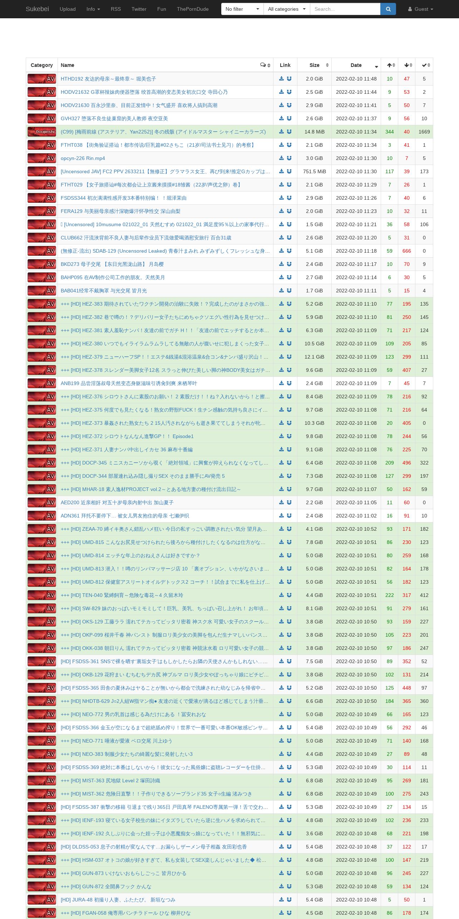Click the 1669 completed count cell
The width and height of the screenshot is (459, 919).
point(424,132)
